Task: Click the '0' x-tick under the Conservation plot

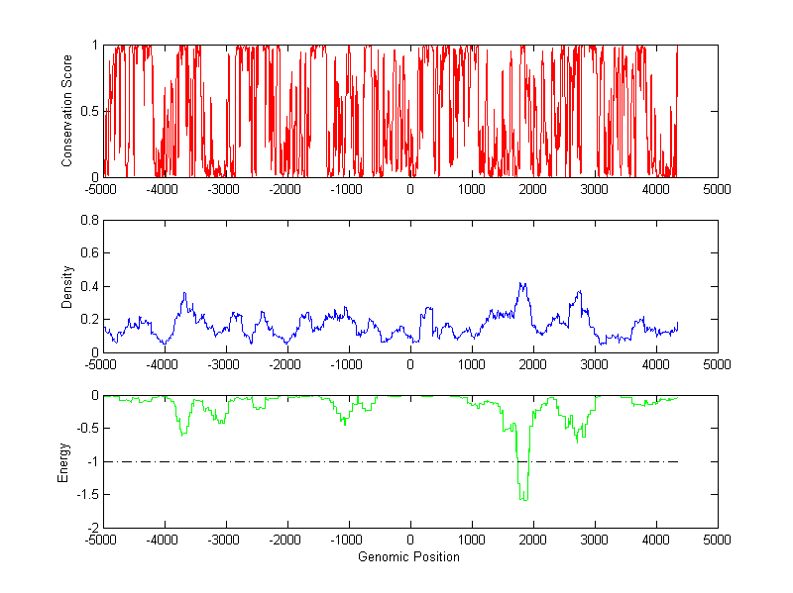Action: coord(410,189)
